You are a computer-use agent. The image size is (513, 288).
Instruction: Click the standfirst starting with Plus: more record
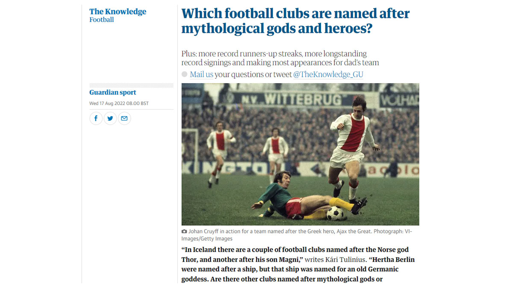tap(280, 58)
